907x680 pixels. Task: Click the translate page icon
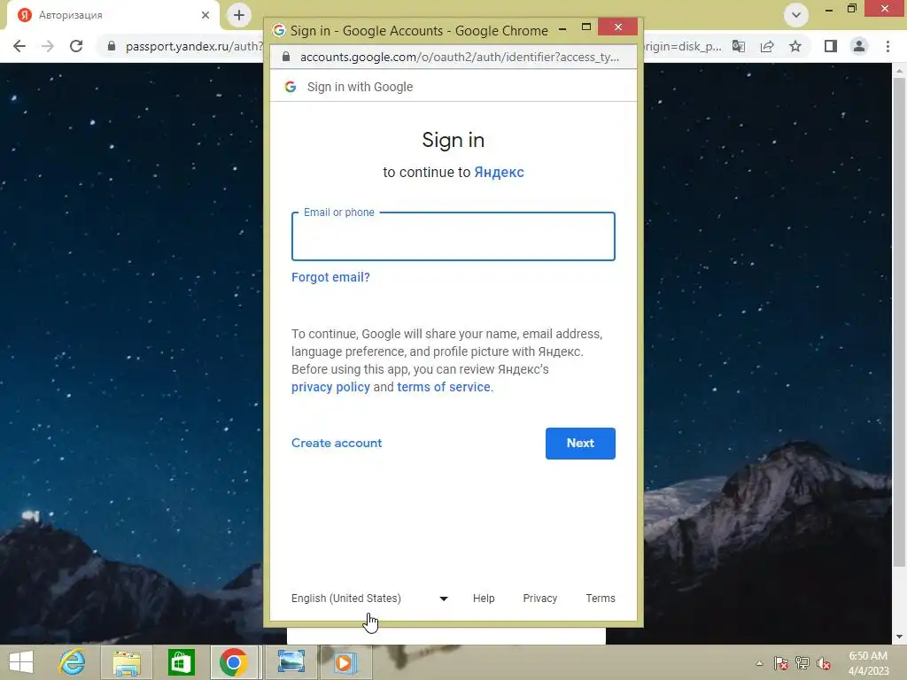[739, 46]
